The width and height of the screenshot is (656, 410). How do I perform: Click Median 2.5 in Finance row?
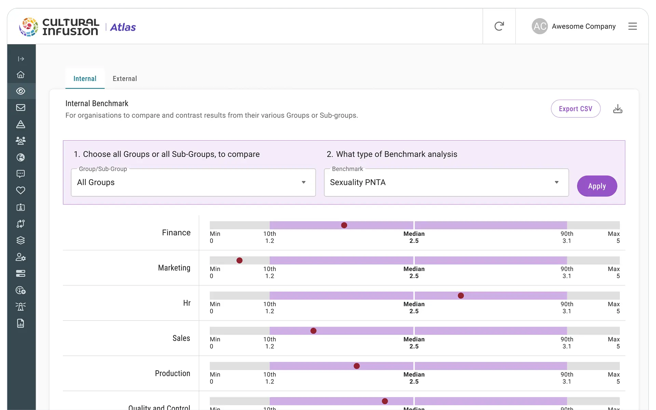tap(414, 237)
